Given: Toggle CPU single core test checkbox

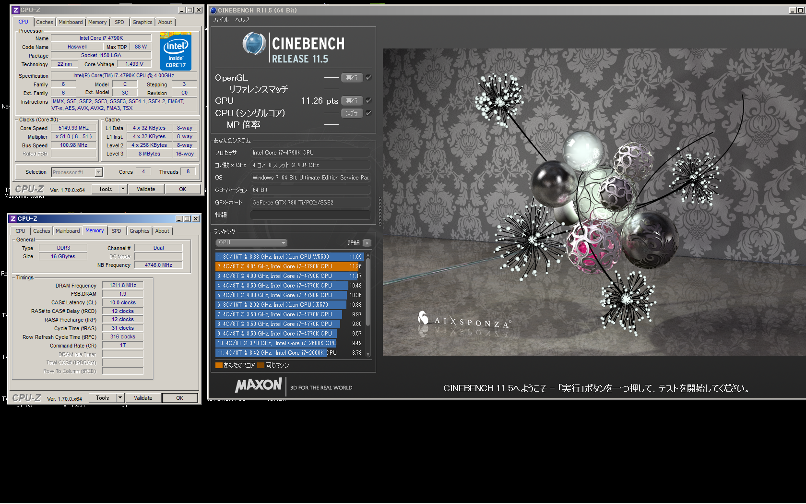Looking at the screenshot, I should tap(368, 113).
